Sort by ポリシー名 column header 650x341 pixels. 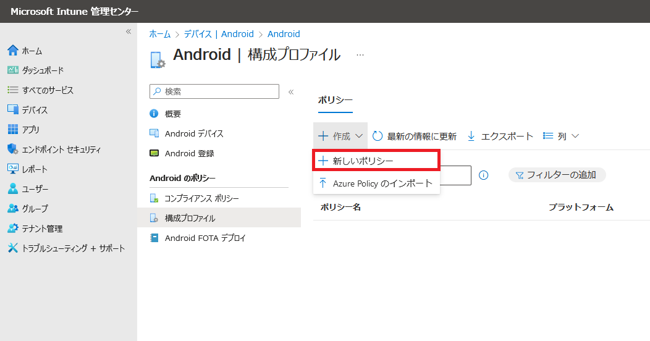click(340, 207)
